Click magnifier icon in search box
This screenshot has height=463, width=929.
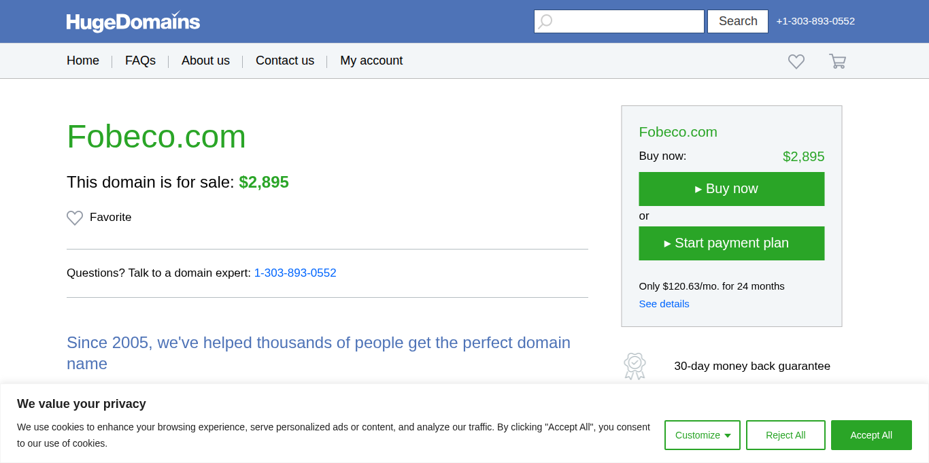[545, 21]
